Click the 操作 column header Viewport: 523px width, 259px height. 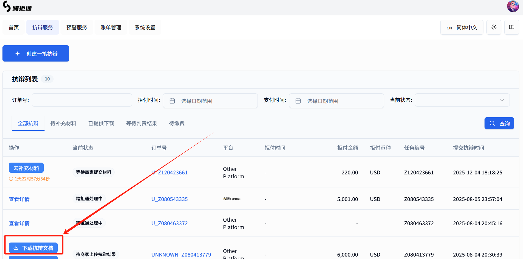(x=14, y=148)
